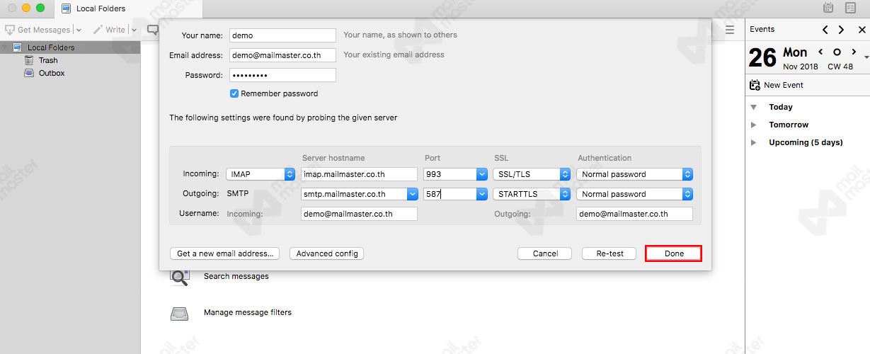Screen dimensions: 870x354
Task: Open the Outbox folder
Action: 52,73
